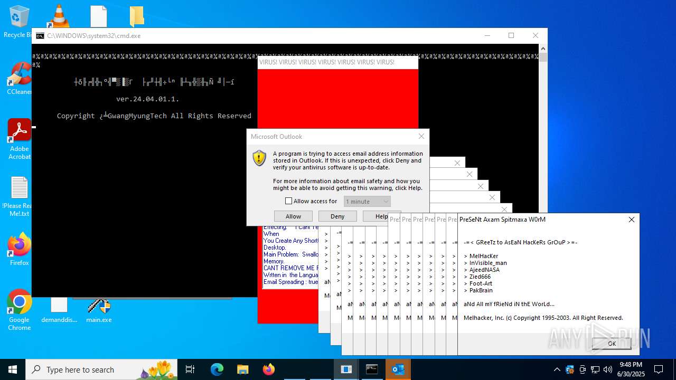
Task: Show hidden tray icons chevron
Action: point(557,369)
